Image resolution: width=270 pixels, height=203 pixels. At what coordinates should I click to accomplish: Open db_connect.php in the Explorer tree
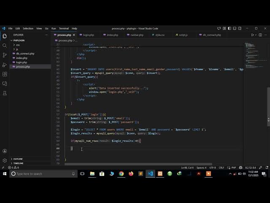(x=25, y=54)
